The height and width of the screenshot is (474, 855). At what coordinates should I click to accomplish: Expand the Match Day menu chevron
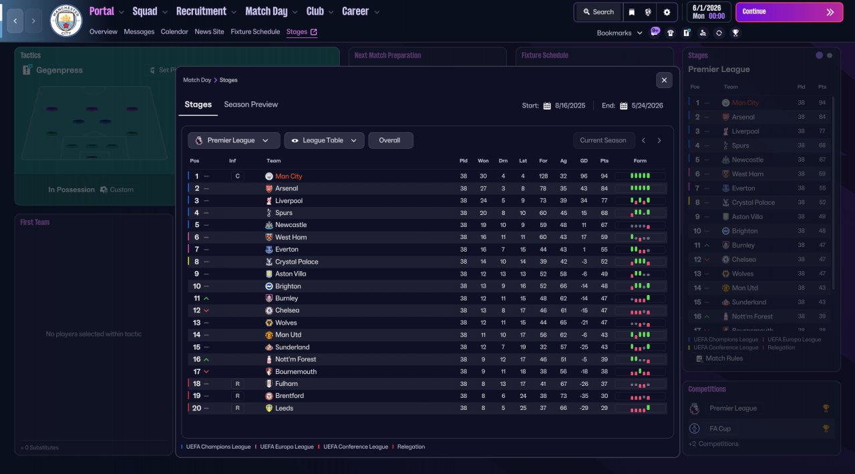tap(295, 12)
